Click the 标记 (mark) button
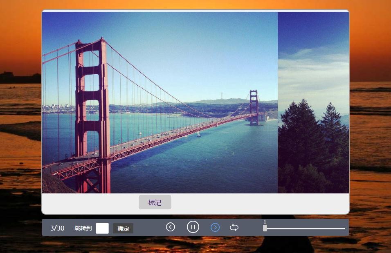The image size is (391, 253). tap(155, 202)
